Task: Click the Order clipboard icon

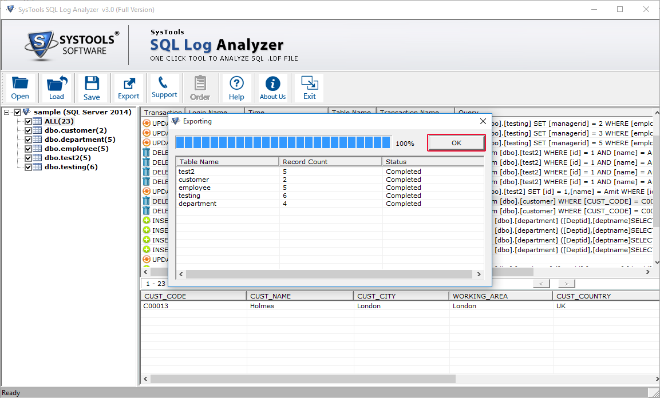Action: click(200, 88)
